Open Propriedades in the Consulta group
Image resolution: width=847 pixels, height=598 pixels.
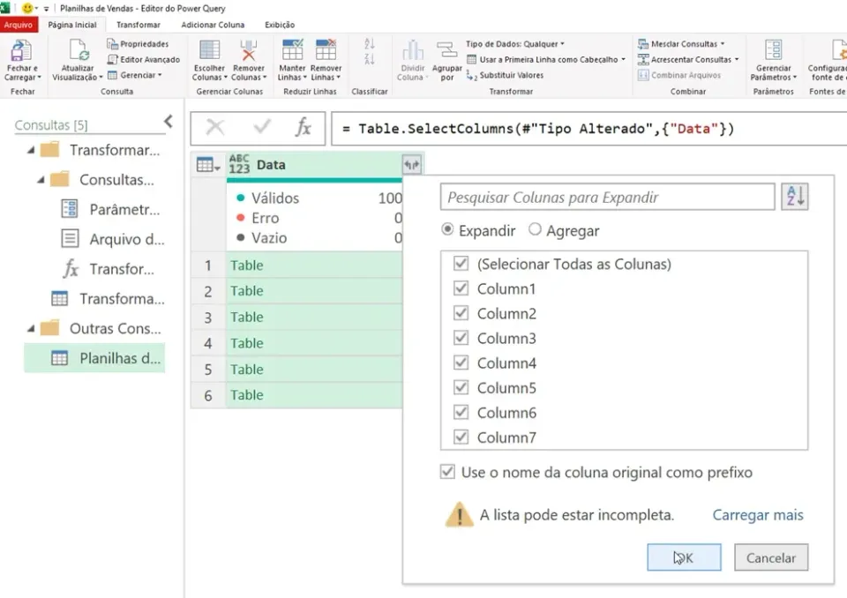(x=138, y=44)
